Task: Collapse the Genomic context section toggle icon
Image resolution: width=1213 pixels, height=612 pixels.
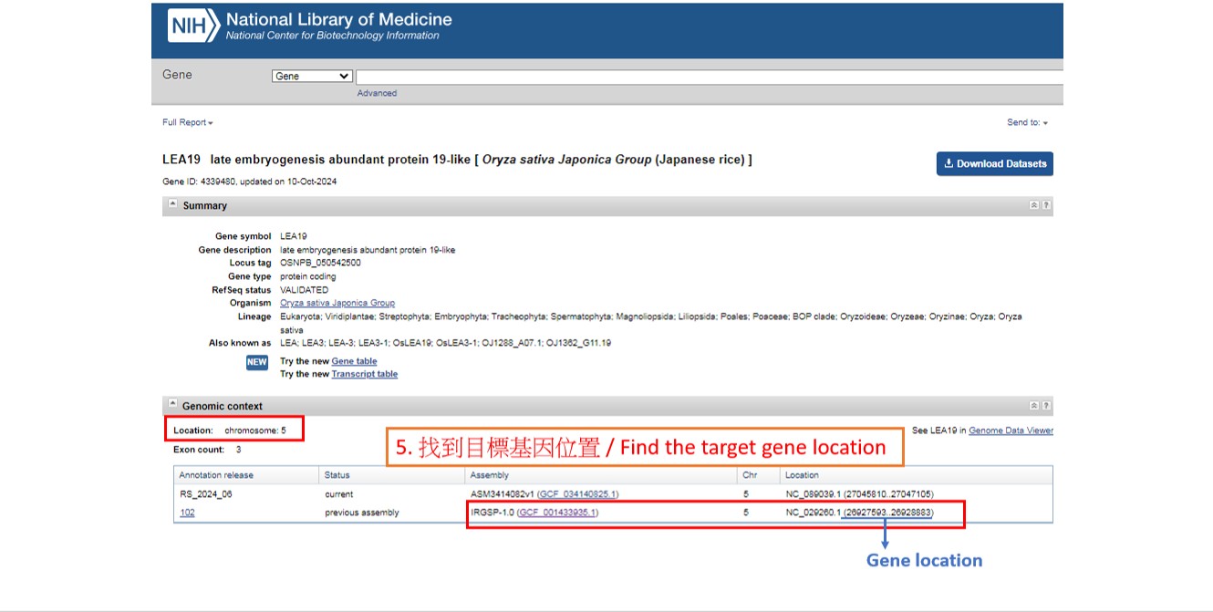Action: pyautogui.click(x=172, y=405)
